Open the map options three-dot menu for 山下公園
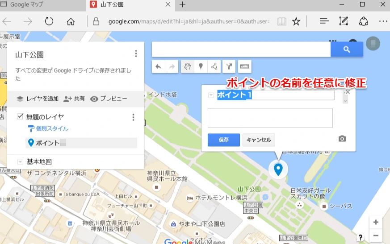Screen dimensions: 390x244 coord(136,54)
